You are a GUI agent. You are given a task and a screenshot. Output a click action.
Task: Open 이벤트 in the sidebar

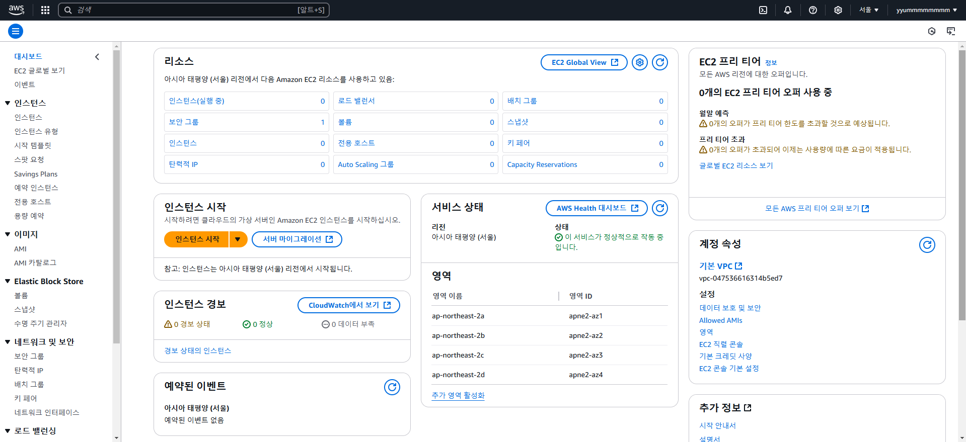(x=25, y=85)
